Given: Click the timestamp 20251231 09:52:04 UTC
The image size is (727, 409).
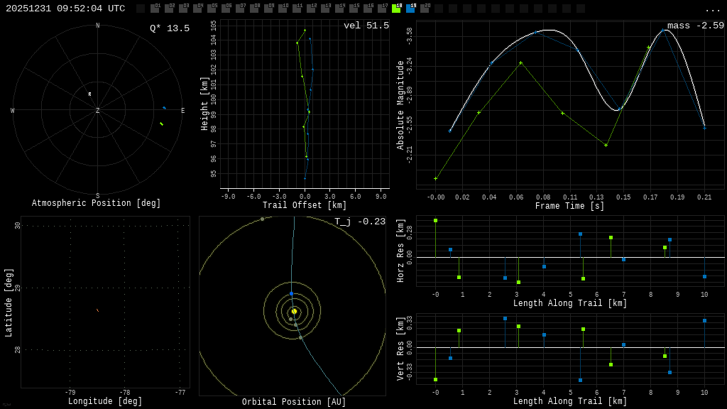Looking at the screenshot, I should [65, 9].
